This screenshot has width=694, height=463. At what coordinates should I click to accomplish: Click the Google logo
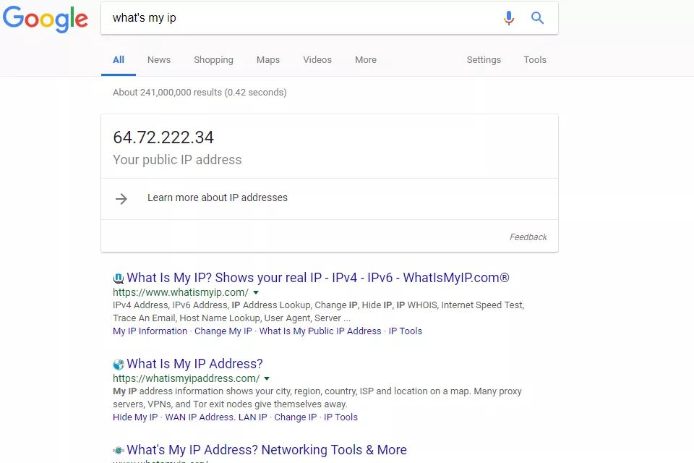point(45,19)
